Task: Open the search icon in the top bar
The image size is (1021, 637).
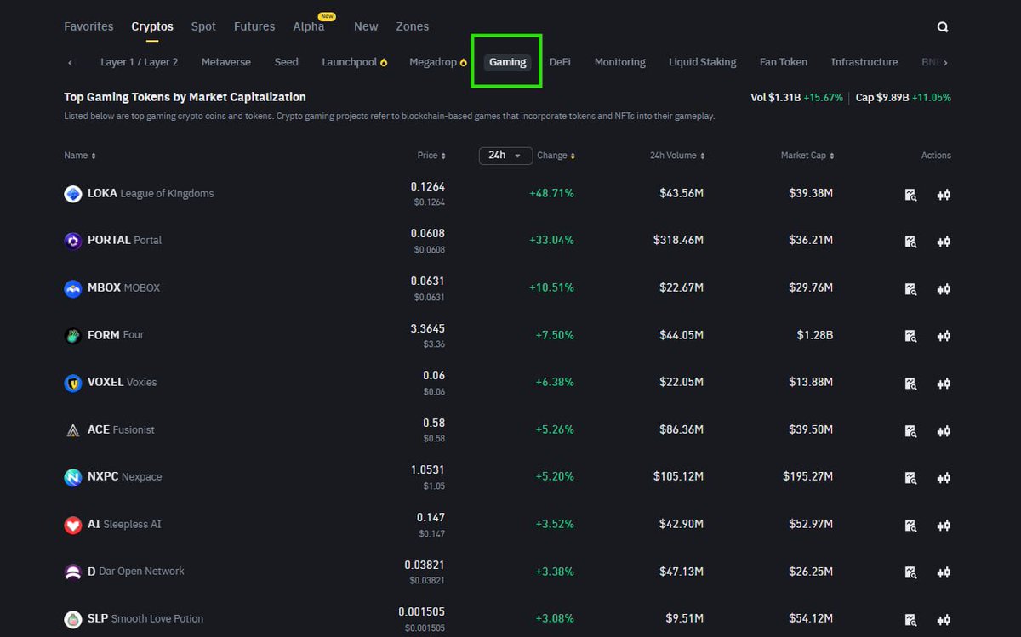Action: [x=942, y=26]
